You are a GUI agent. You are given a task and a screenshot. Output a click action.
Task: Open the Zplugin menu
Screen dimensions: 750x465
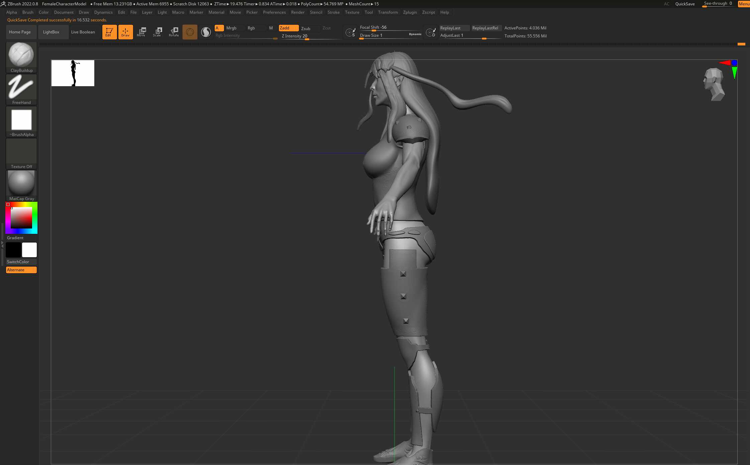(x=410, y=12)
